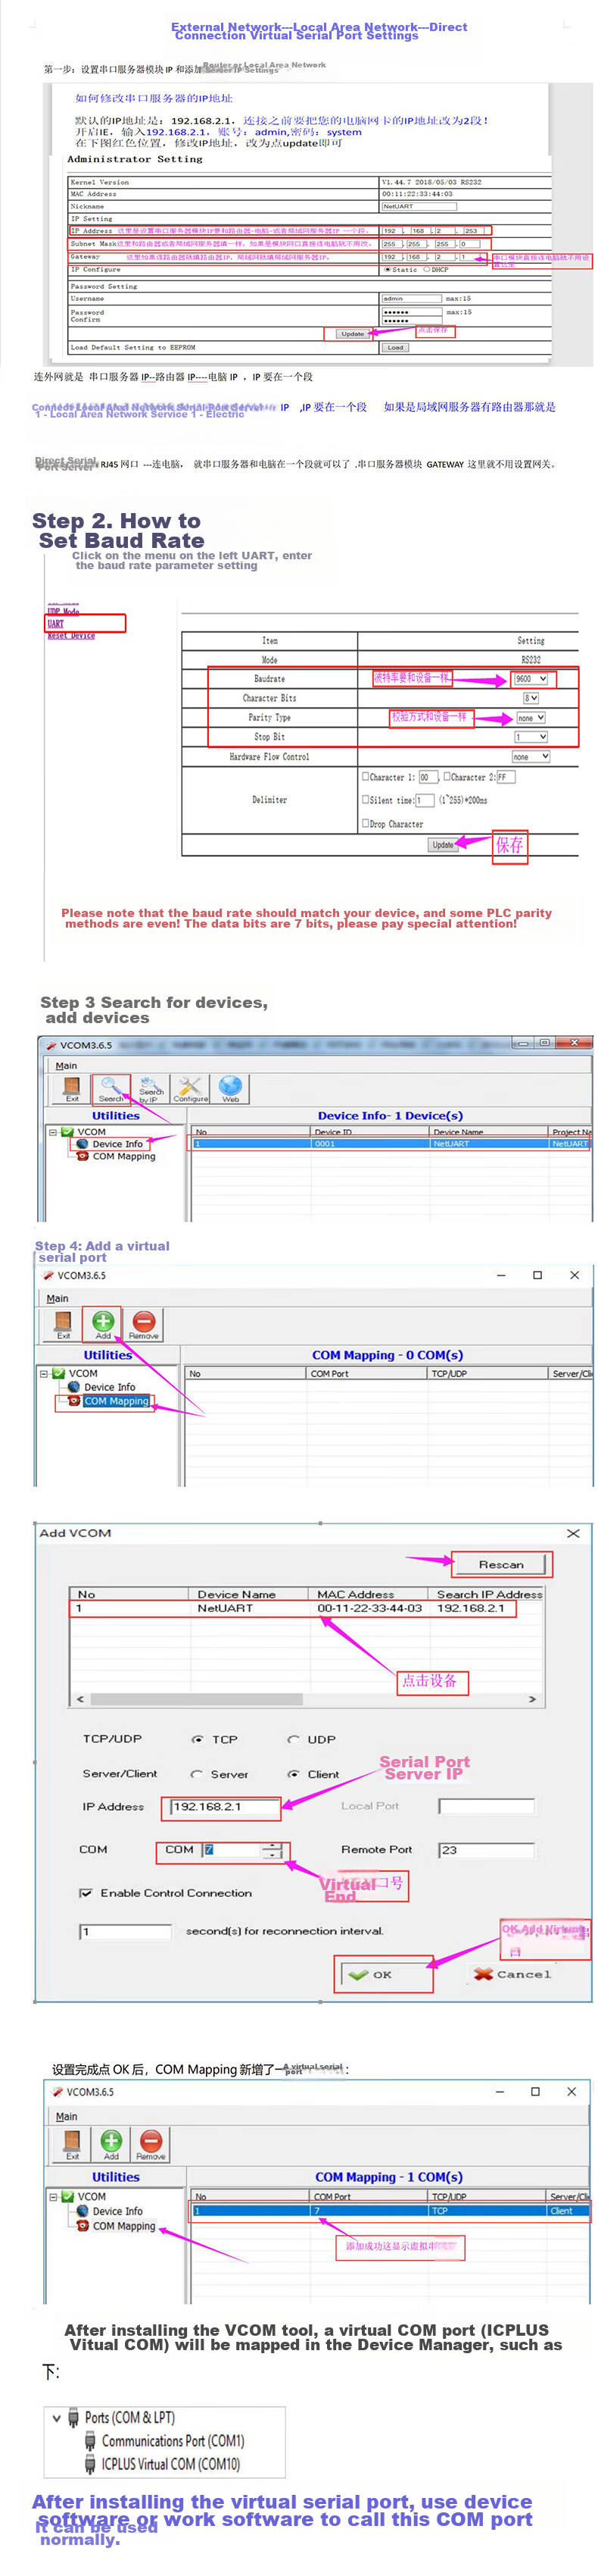The image size is (598, 2576).
Task: Click green Add icon in COM Mapping - 0 COM(s) window
Action: click(x=103, y=1324)
